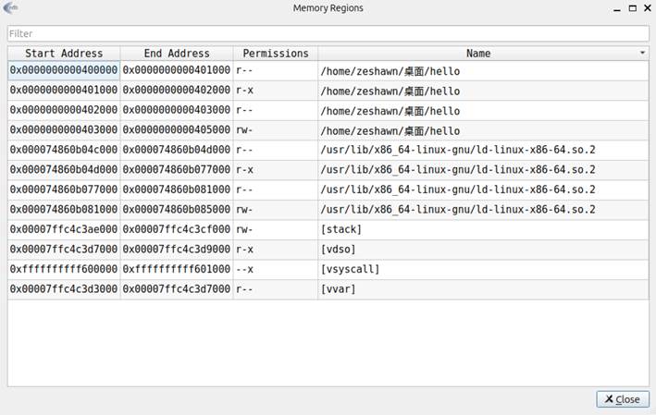This screenshot has height=415, width=656.
Task: Click the X Close button
Action: click(x=623, y=399)
